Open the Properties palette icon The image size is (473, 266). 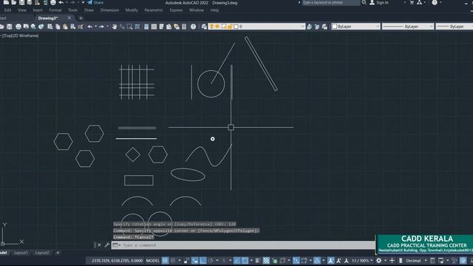point(146,27)
